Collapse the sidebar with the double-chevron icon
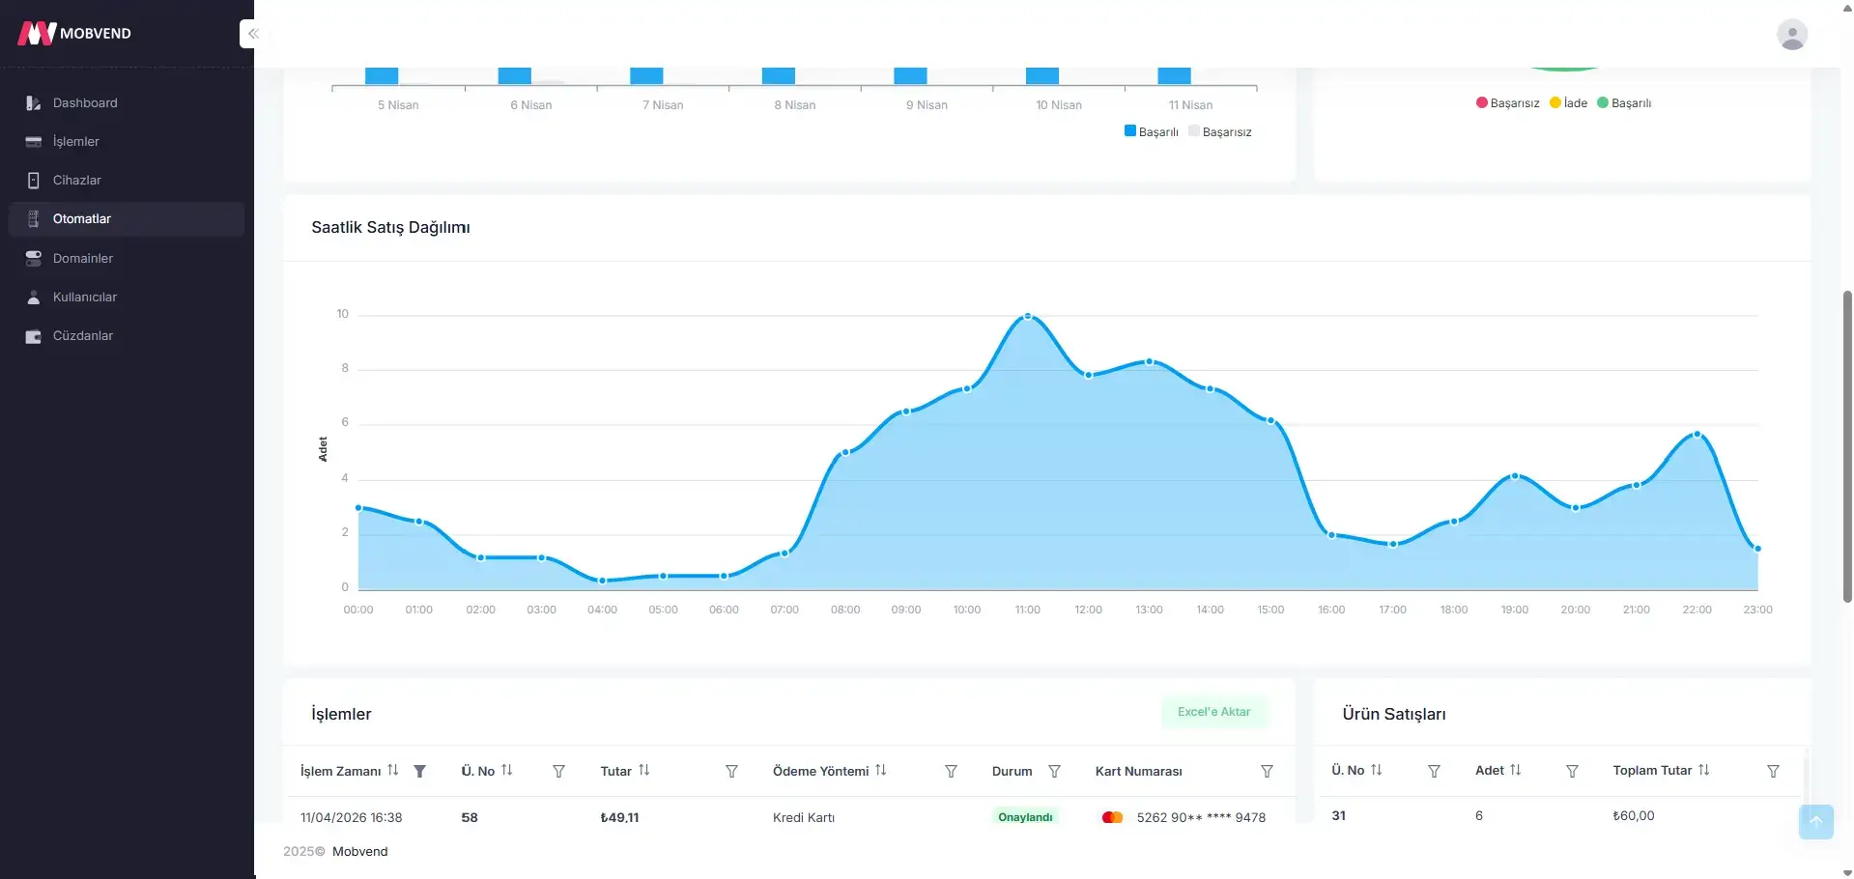This screenshot has height=879, width=1854. coord(252,34)
